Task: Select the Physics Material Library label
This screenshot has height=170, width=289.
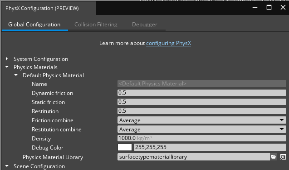Action: coord(53,157)
